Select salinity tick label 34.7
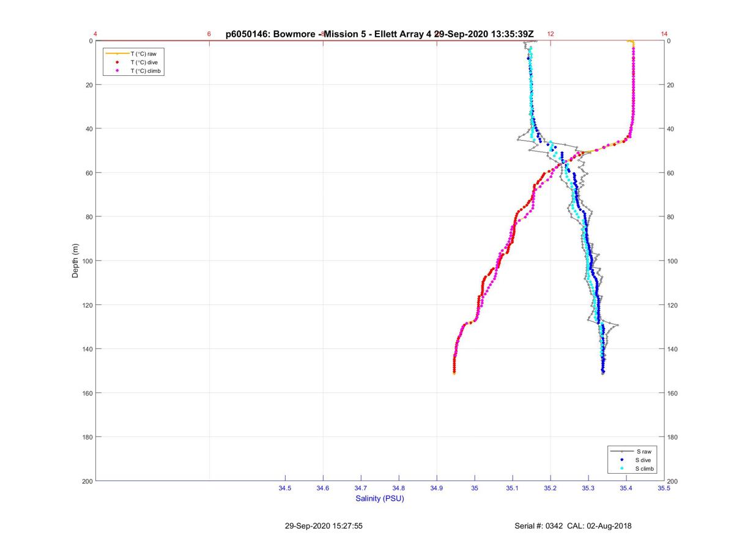 tap(361, 488)
